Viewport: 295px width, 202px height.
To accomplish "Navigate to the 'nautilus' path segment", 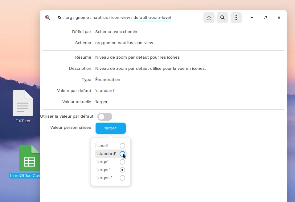I will [x=100, y=18].
